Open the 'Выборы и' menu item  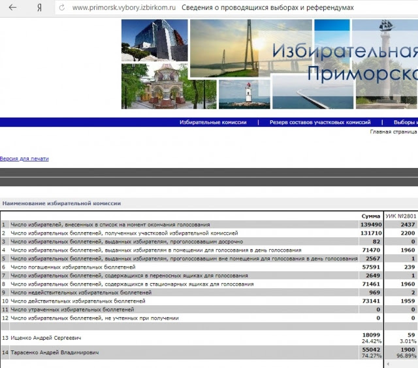pyautogui.click(x=405, y=122)
